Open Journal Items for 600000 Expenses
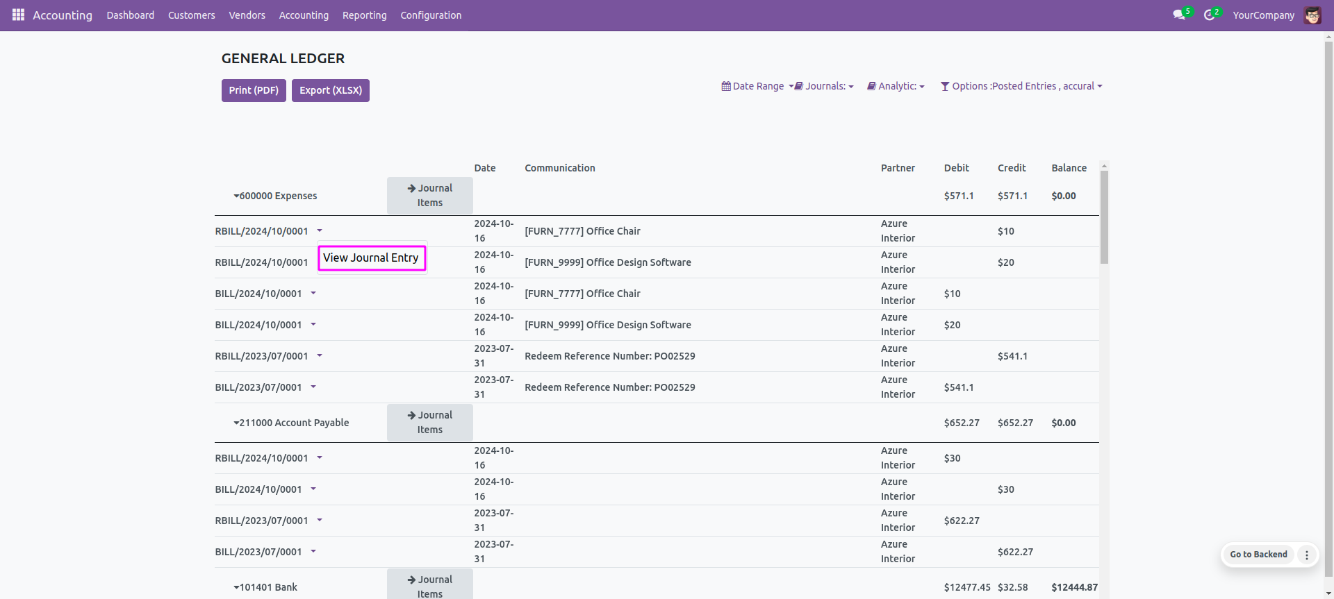Screen dimensions: 1334x599 (429, 196)
